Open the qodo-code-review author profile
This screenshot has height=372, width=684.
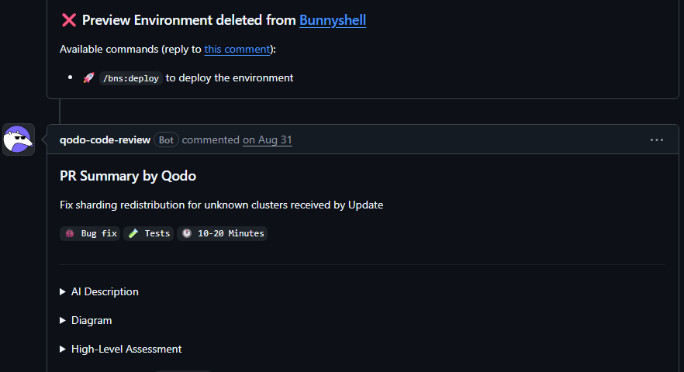(x=105, y=140)
